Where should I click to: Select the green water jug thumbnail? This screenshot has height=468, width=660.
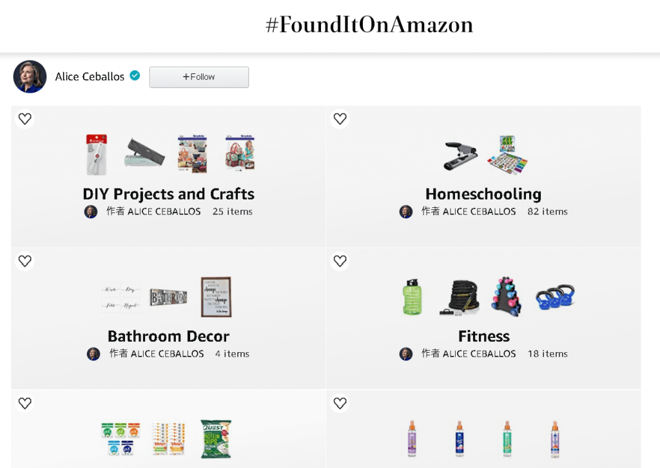tap(412, 297)
